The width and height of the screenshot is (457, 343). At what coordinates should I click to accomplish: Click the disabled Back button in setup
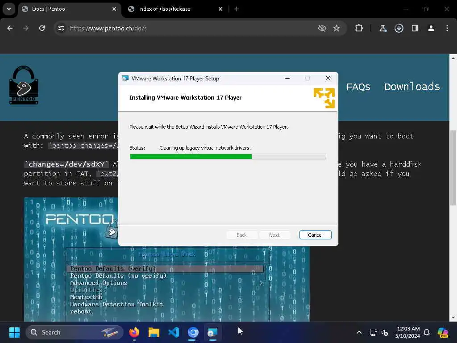(x=241, y=235)
